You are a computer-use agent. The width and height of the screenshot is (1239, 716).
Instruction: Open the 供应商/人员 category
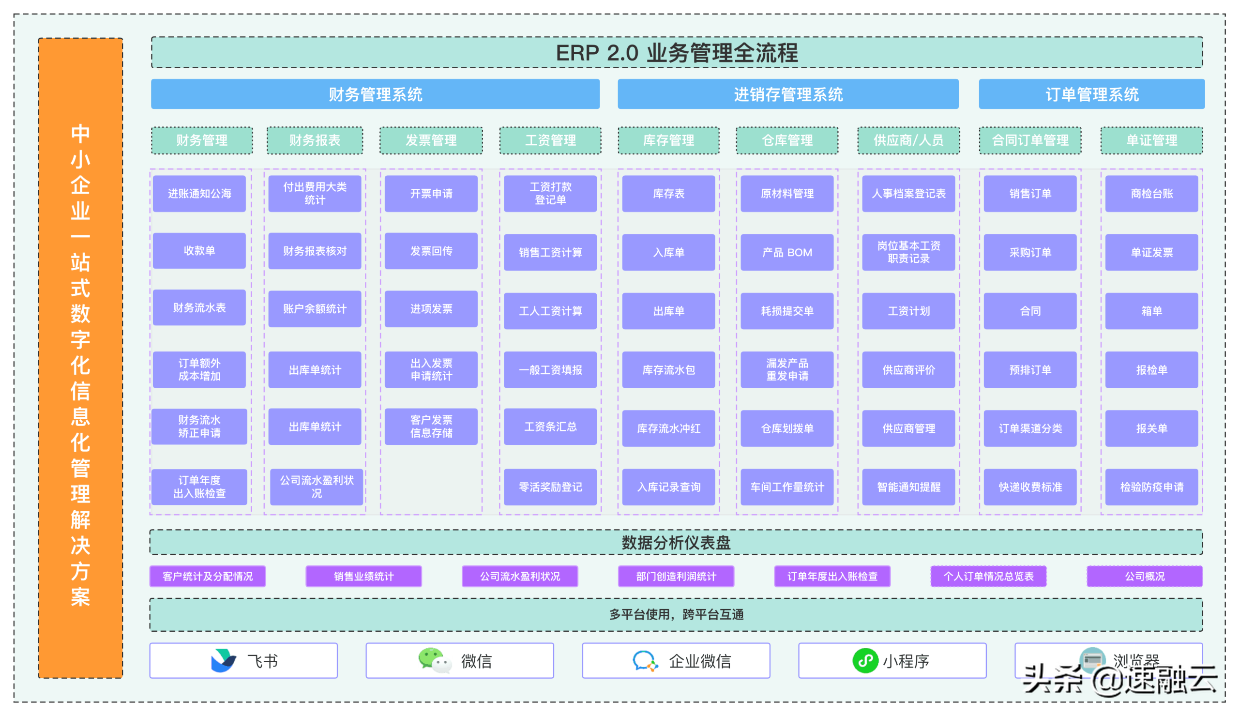coord(909,141)
